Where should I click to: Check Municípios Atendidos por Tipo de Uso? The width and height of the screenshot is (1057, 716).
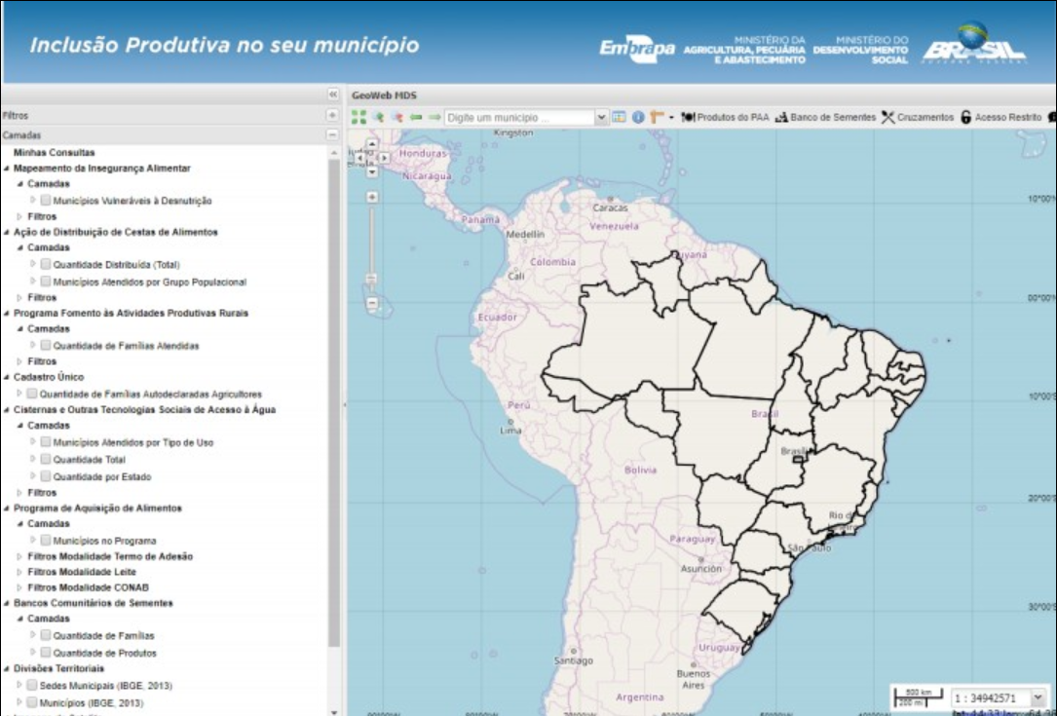pyautogui.click(x=46, y=442)
